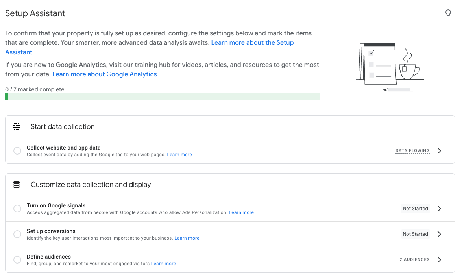Mark Set up conversions complete
Screen dimensions: 462x279
tap(17, 234)
